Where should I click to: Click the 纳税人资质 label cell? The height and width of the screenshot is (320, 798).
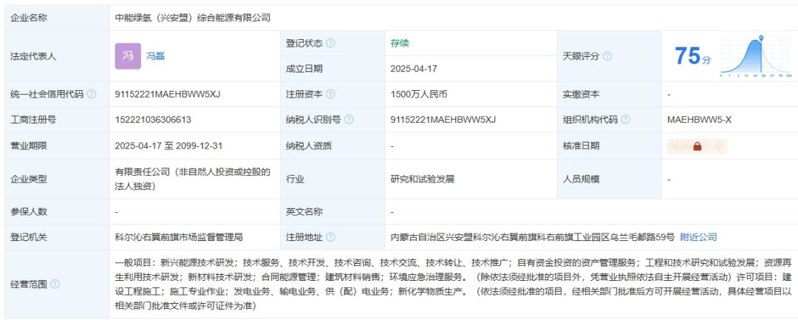[x=332, y=146]
